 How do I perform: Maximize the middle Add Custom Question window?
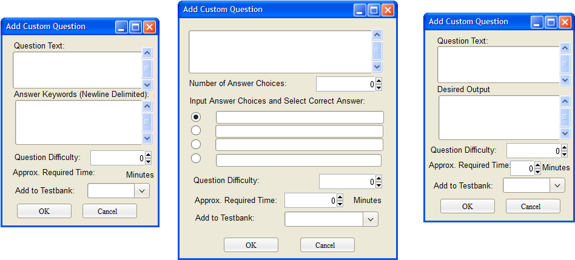(374, 10)
